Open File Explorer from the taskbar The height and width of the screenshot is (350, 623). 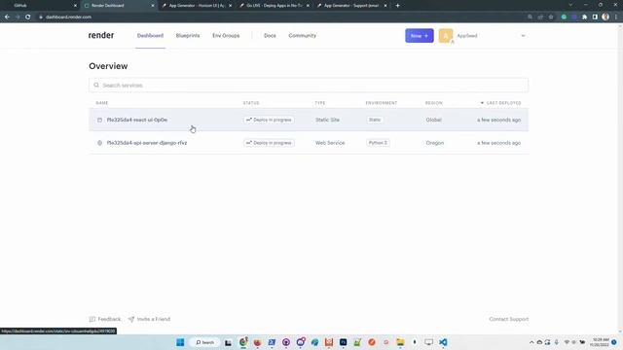tap(400, 342)
